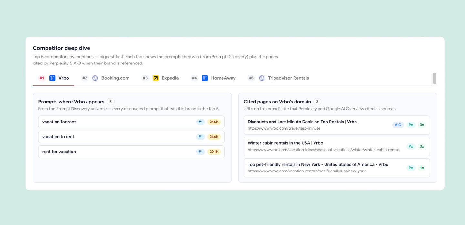Click the Booking.com globe icon
This screenshot has height=225, width=465.
[x=95, y=78]
